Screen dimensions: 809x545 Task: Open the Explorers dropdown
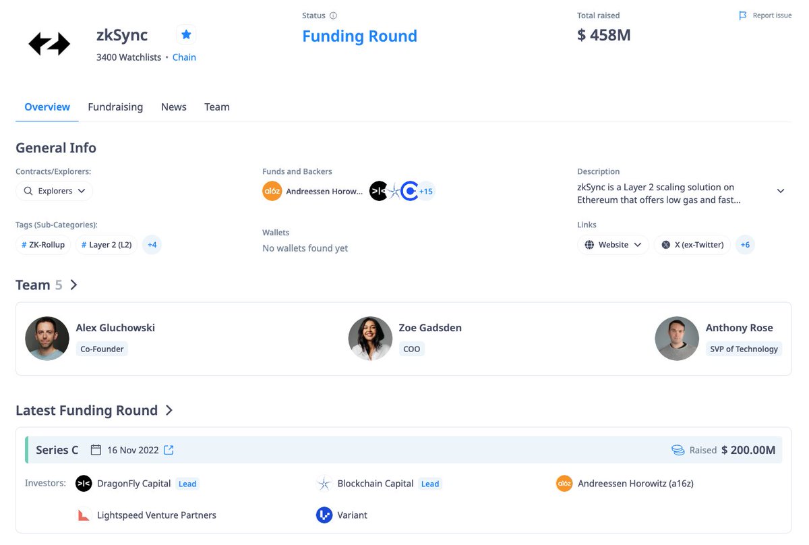click(x=55, y=191)
